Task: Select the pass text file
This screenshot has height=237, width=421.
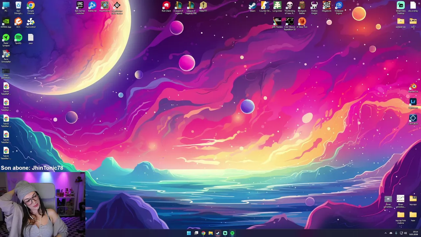Action: pos(31,39)
